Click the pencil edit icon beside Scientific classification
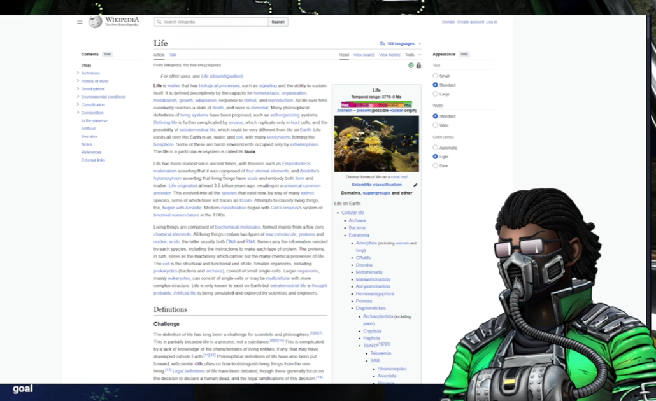Viewport: 656px width, 401px height. [415, 185]
